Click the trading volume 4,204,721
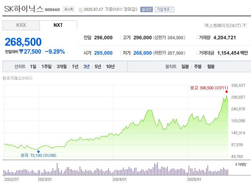 [x=225, y=38]
